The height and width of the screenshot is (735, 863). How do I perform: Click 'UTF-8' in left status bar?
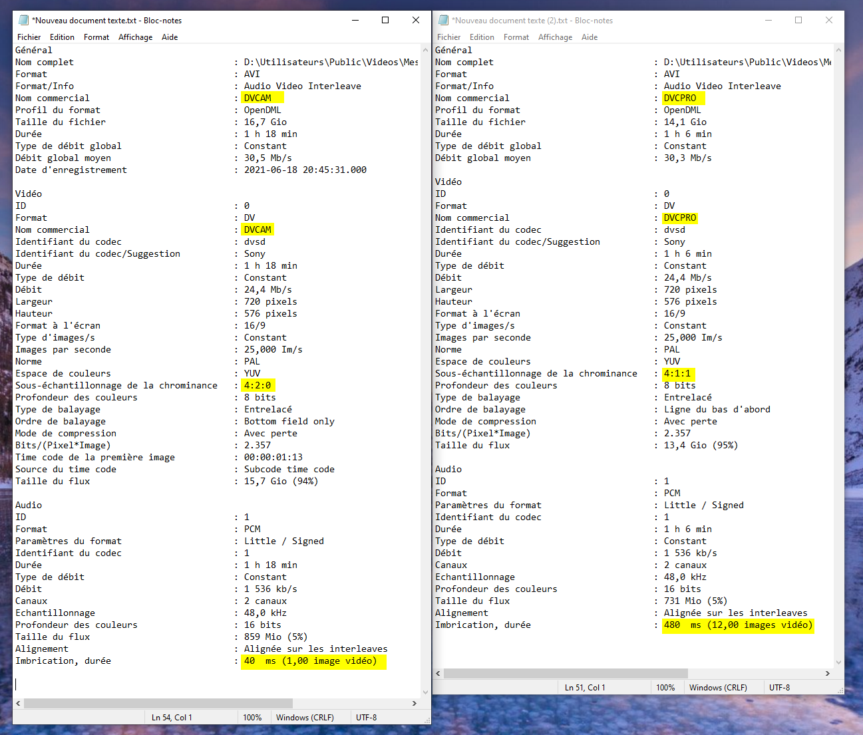[366, 718]
